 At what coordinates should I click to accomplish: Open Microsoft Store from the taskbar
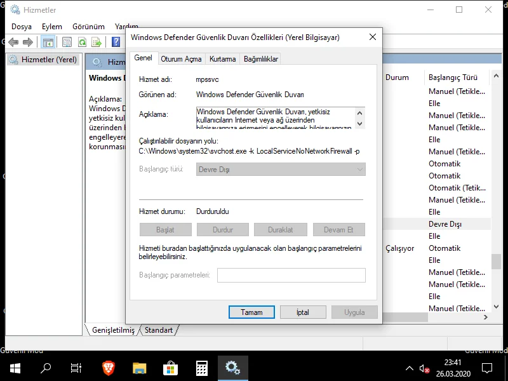pyautogui.click(x=170, y=368)
